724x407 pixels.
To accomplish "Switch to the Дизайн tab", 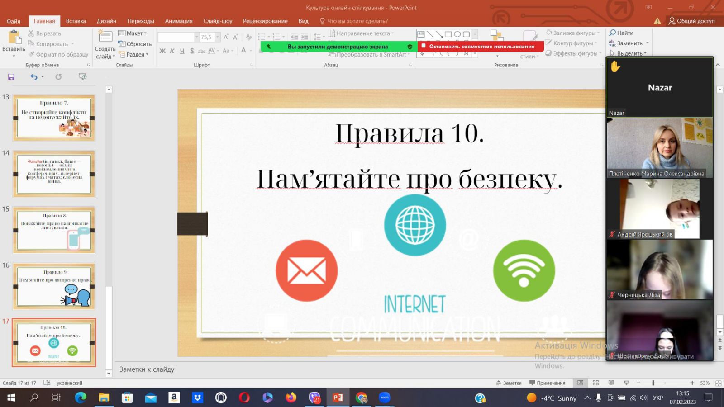I will 106,21.
